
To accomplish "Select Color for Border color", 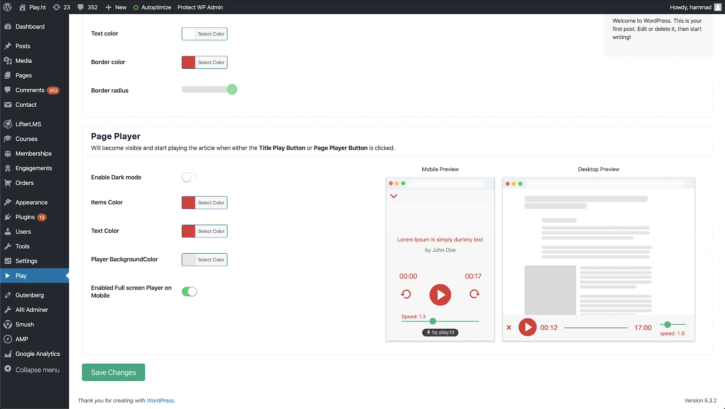I will [x=211, y=63].
